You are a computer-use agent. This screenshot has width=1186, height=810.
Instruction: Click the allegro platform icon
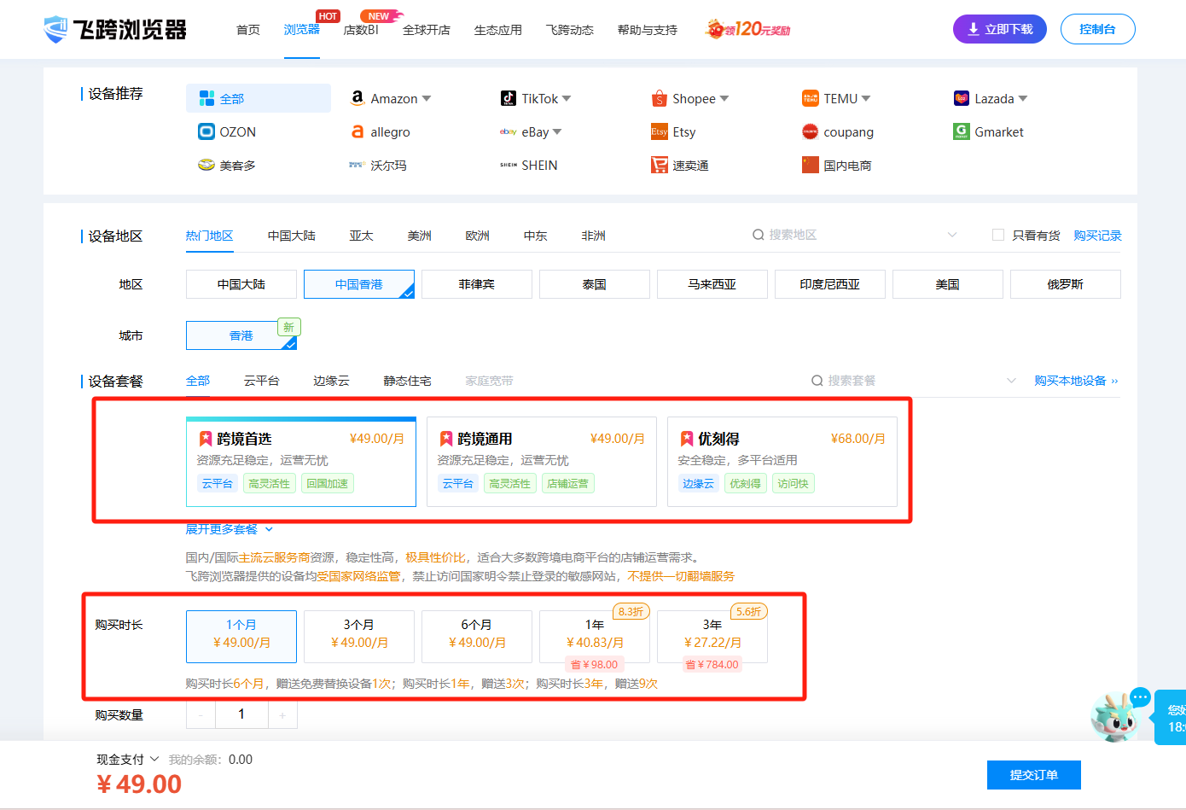[358, 131]
